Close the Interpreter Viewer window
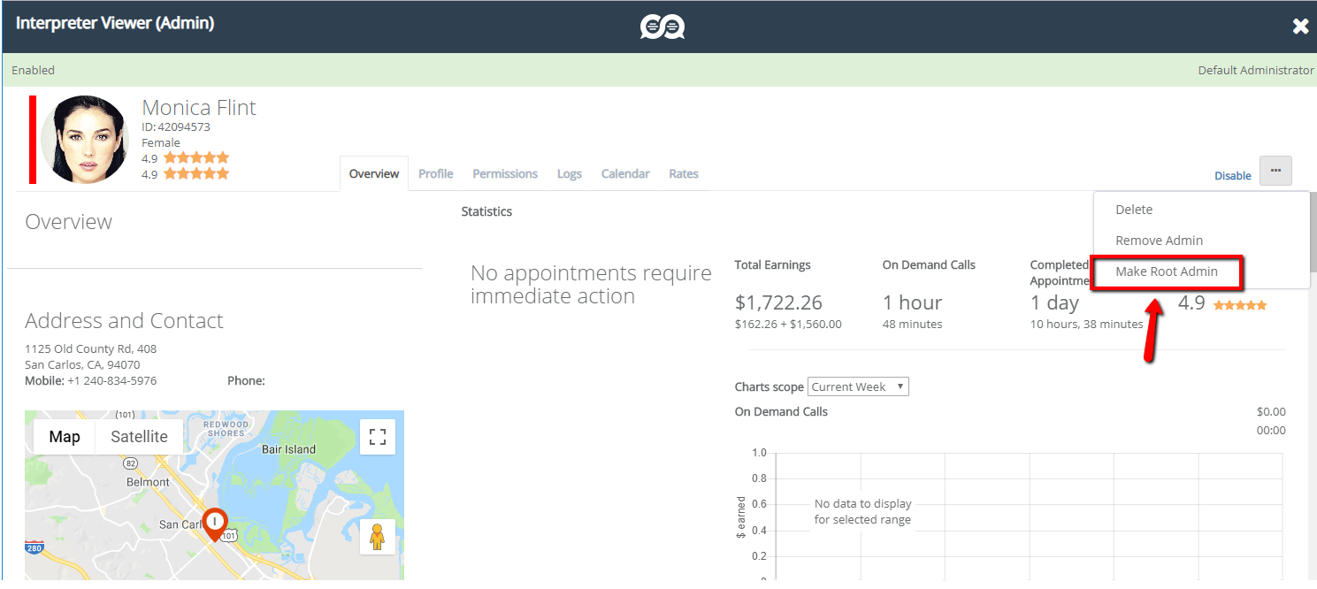This screenshot has height=589, width=1317. 1300,27
